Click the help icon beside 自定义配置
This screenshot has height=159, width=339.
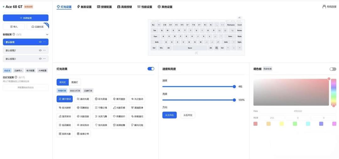[x=16, y=77]
